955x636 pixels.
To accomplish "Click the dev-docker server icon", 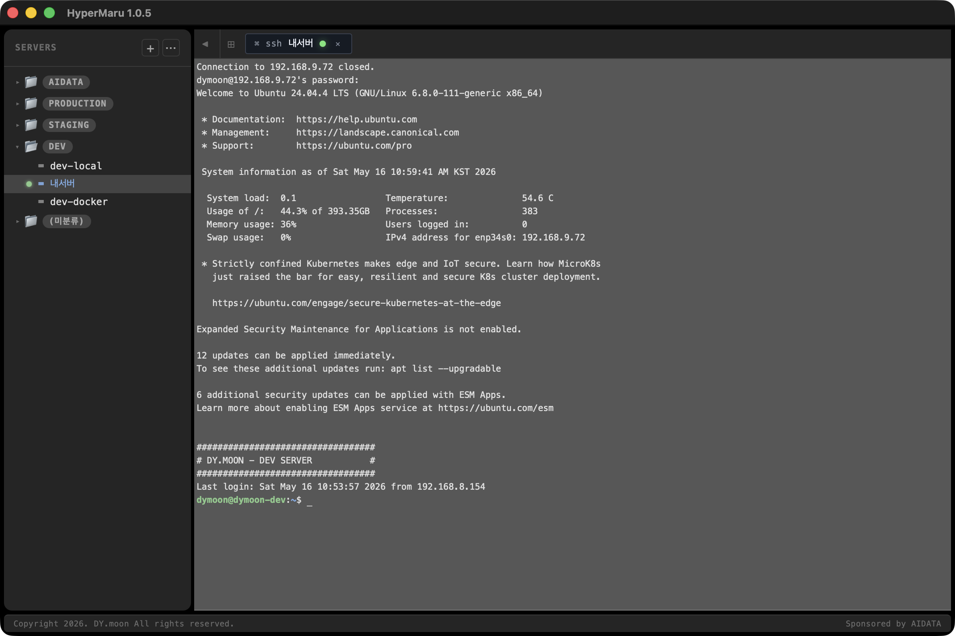I will coord(41,202).
